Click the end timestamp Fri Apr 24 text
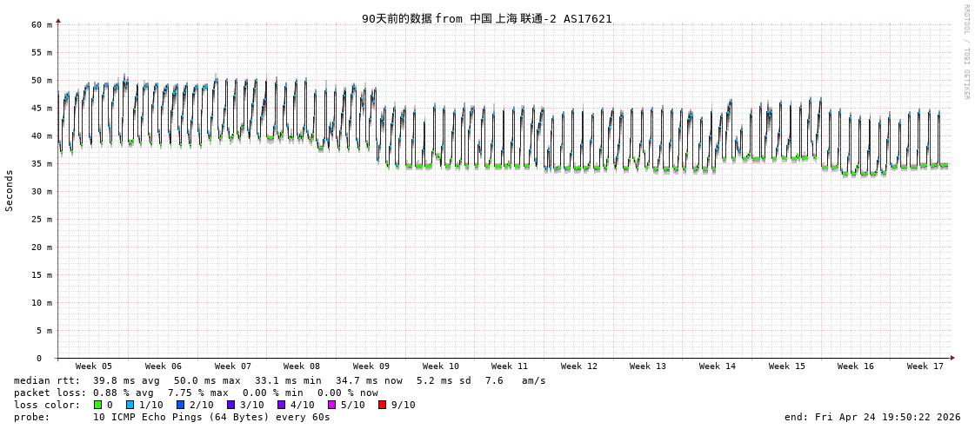Viewport: 975px width, 429px height. (872, 417)
